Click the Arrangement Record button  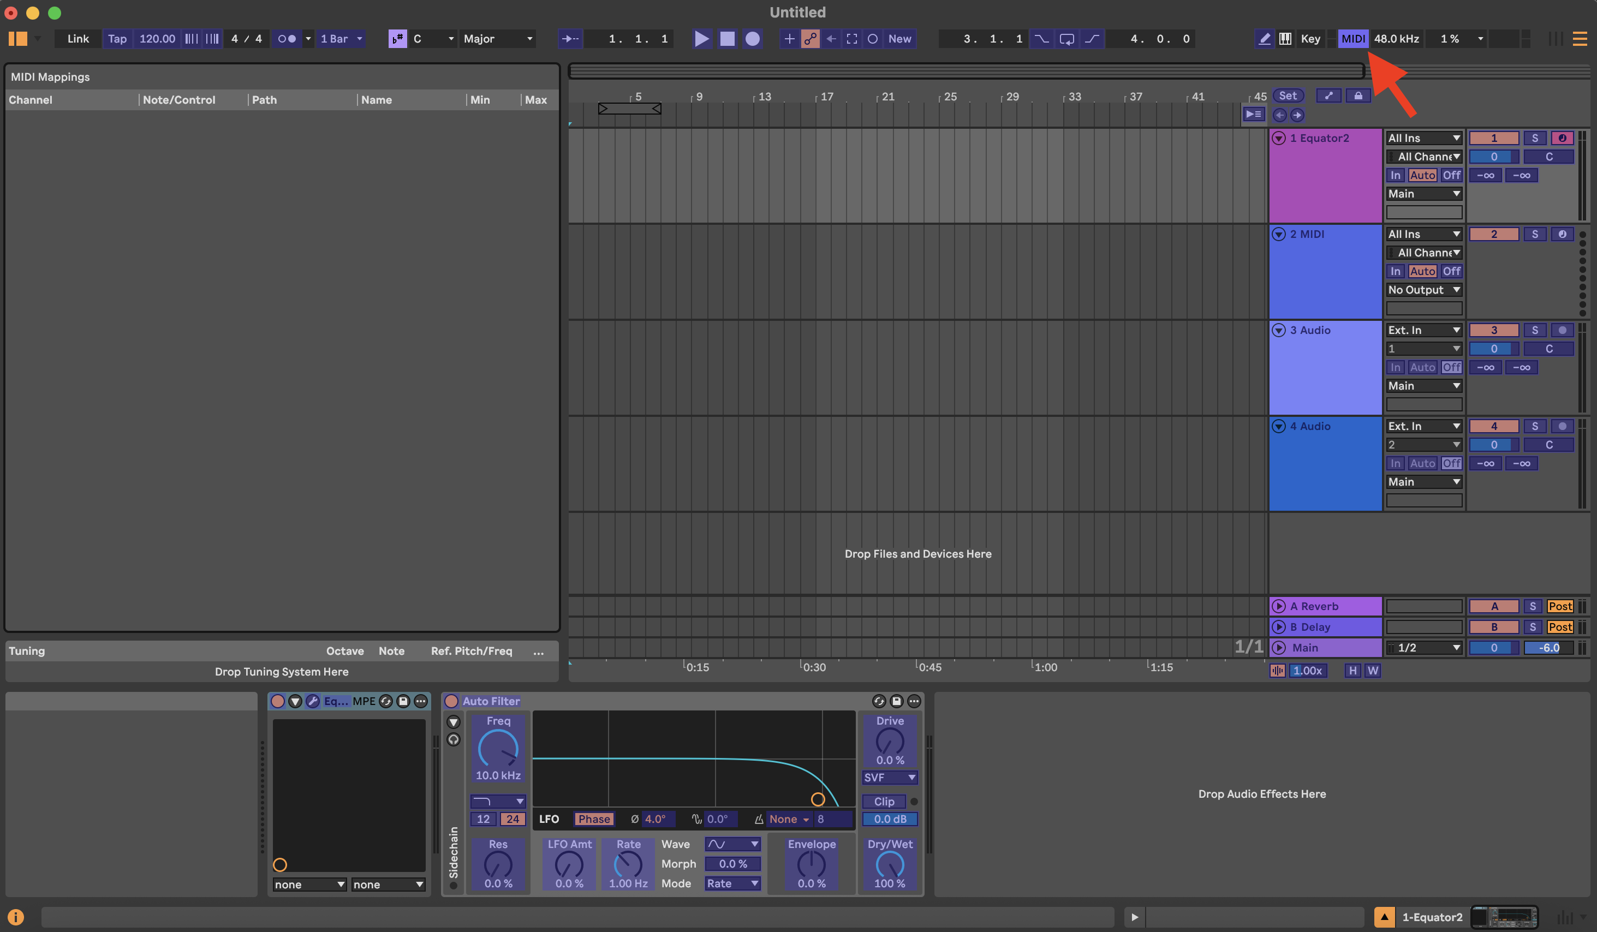(x=752, y=39)
